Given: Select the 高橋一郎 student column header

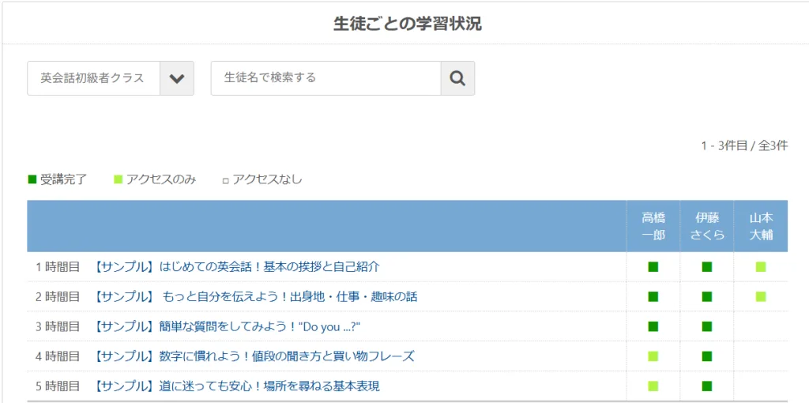Looking at the screenshot, I should click(653, 226).
